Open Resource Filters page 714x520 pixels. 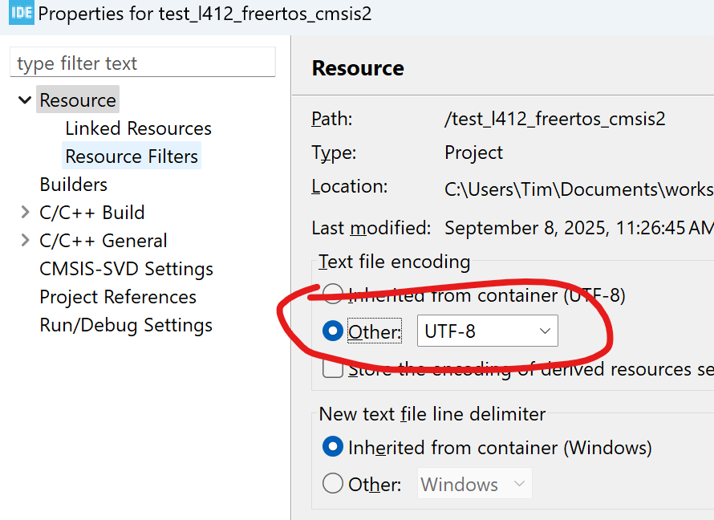pyautogui.click(x=132, y=156)
